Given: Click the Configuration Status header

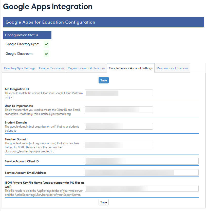Looking at the screenshot, I should point(27,35).
